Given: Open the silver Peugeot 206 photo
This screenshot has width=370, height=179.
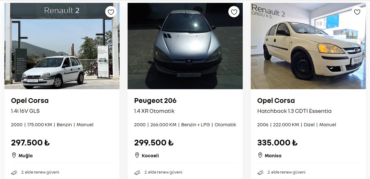Looking at the screenshot, I should (185, 46).
